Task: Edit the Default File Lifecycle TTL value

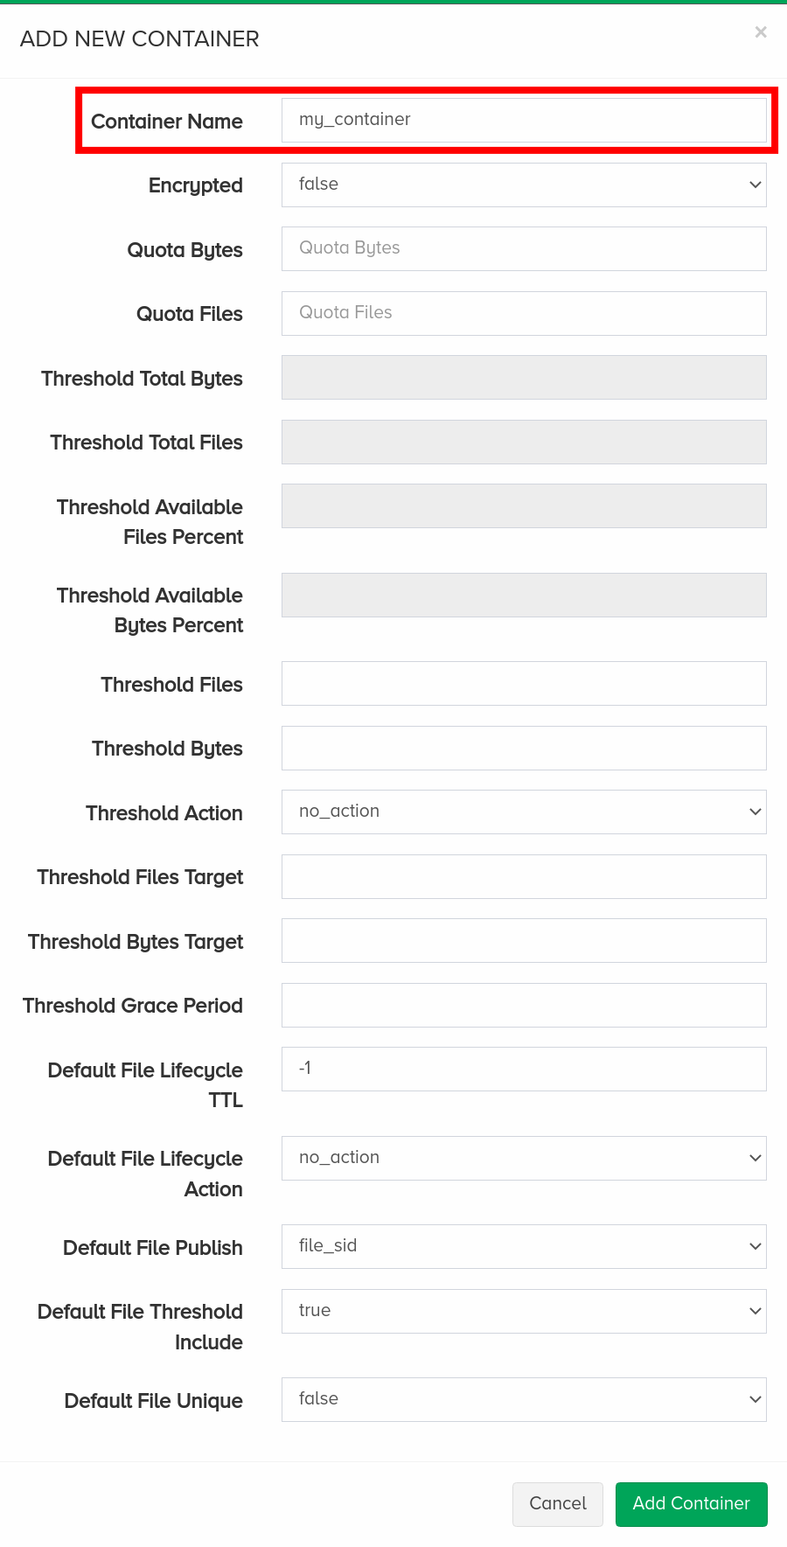Action: [524, 1069]
